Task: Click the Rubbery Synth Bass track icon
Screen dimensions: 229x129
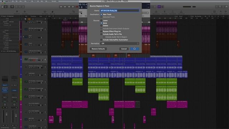Action: click(x=26, y=67)
